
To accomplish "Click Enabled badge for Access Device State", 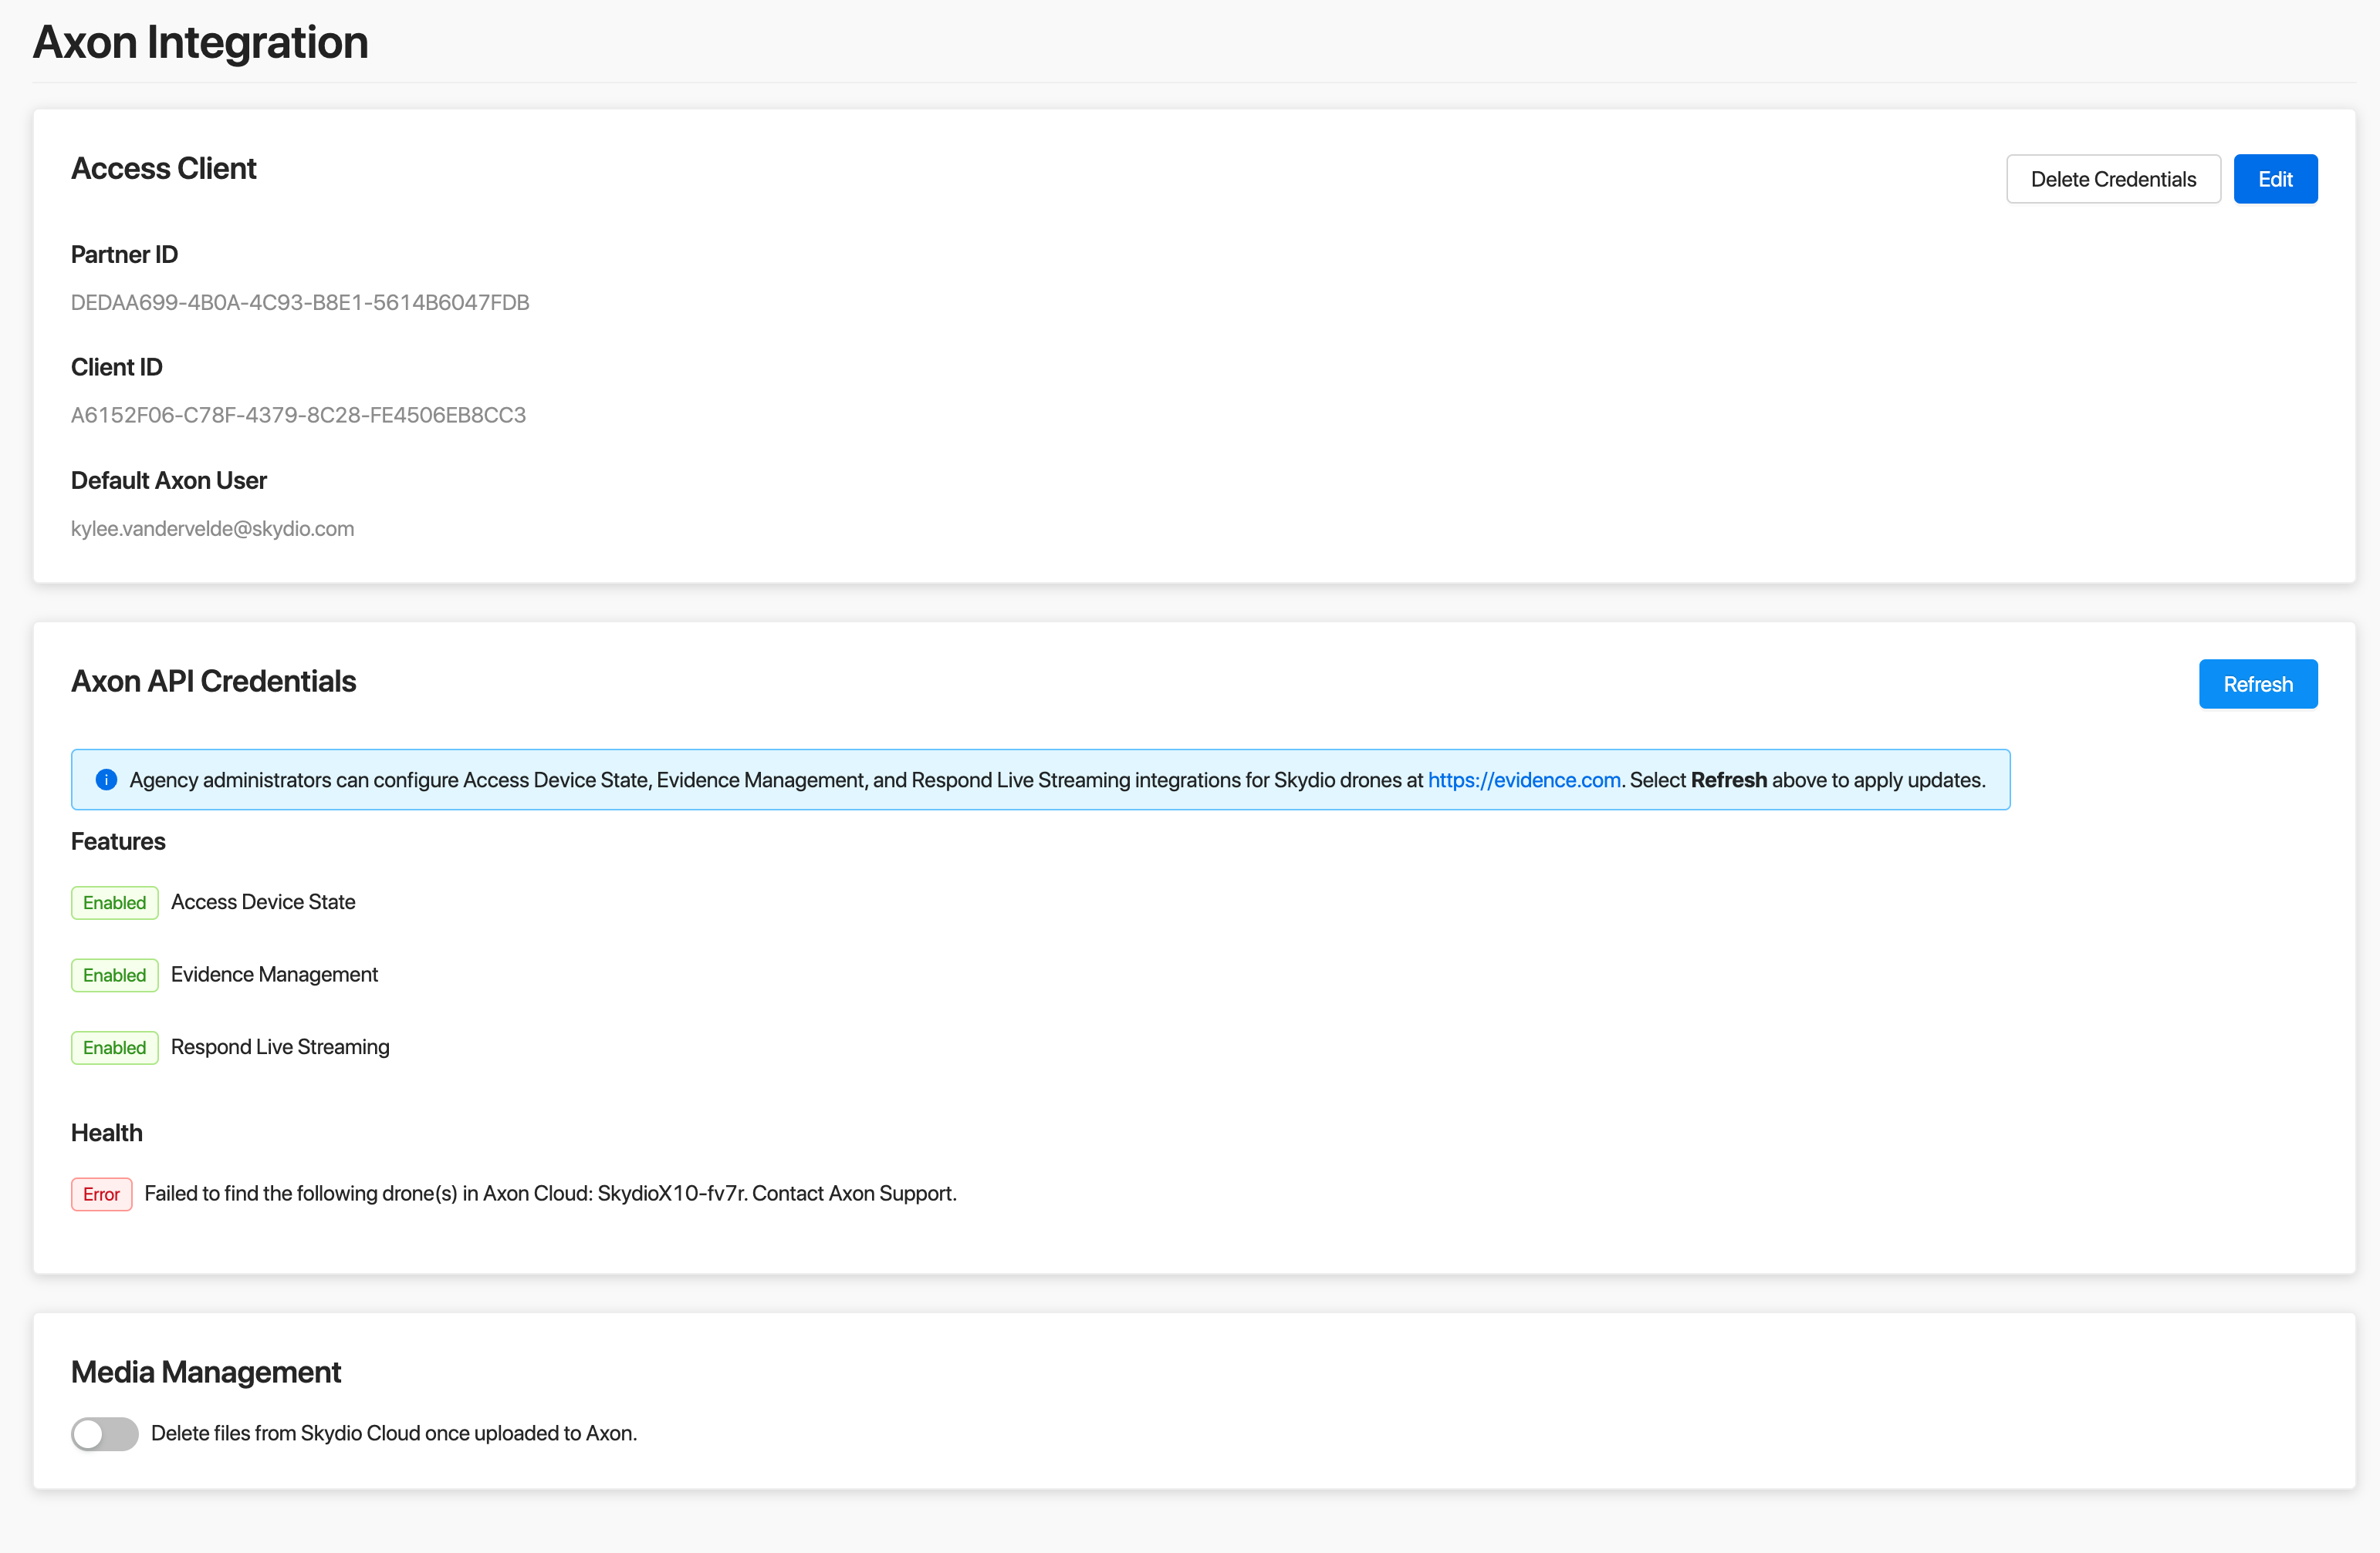I will (114, 902).
